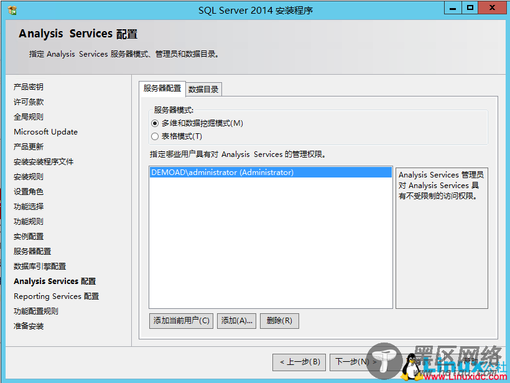Proceed with 下一步(N) > button
510x383 pixels.
(x=356, y=362)
